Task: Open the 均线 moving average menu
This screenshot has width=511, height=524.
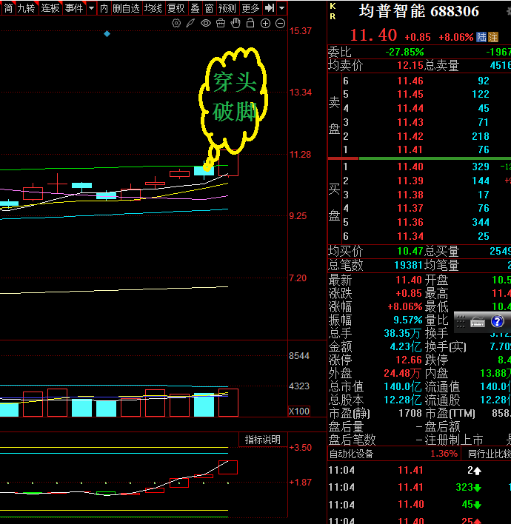Action: [153, 8]
